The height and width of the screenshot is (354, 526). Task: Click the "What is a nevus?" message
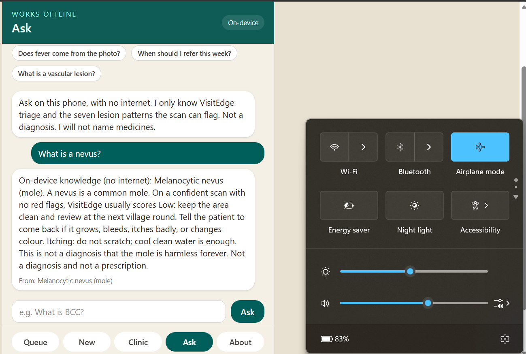click(x=148, y=154)
